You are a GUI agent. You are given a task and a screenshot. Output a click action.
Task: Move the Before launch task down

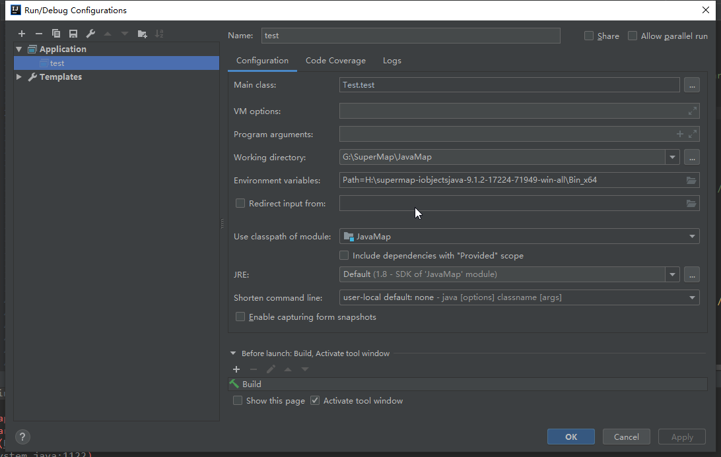coord(305,369)
